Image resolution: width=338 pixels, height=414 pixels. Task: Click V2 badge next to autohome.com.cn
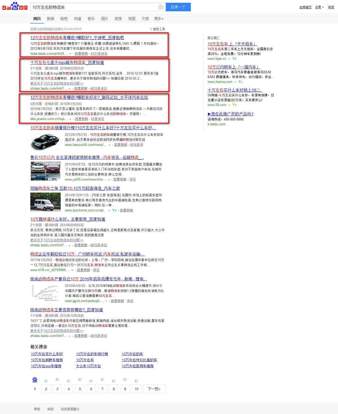pos(114,210)
